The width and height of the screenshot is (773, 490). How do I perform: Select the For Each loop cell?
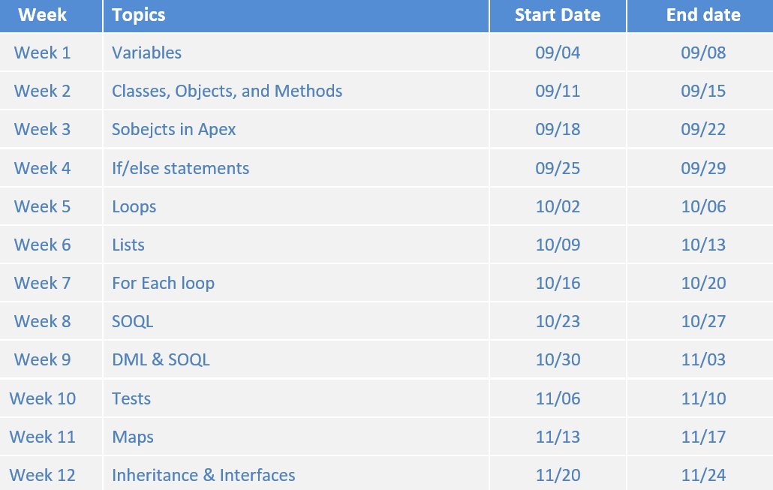coord(164,283)
